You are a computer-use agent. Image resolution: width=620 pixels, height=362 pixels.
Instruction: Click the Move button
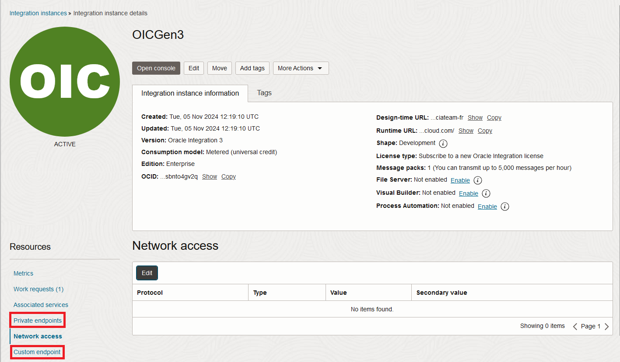[219, 68]
